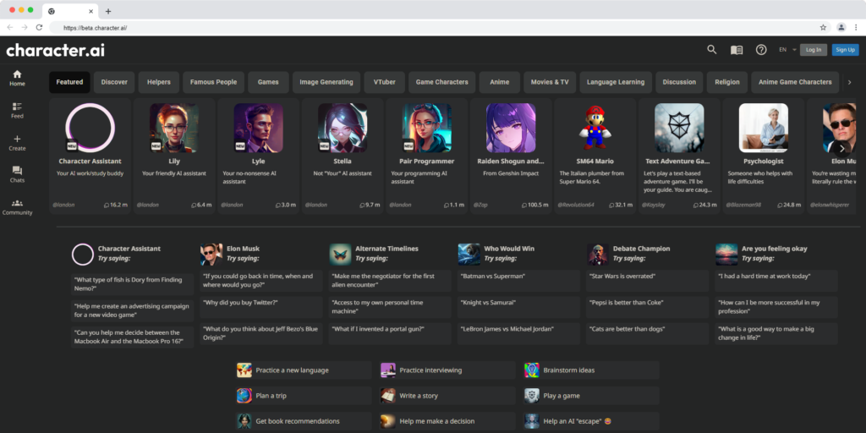Open the EN language dropdown
Viewport: 866px width, 433px height.
(x=787, y=50)
